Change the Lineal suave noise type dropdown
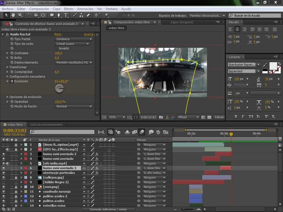Viewport: 283px width, 212px height. pos(72,44)
